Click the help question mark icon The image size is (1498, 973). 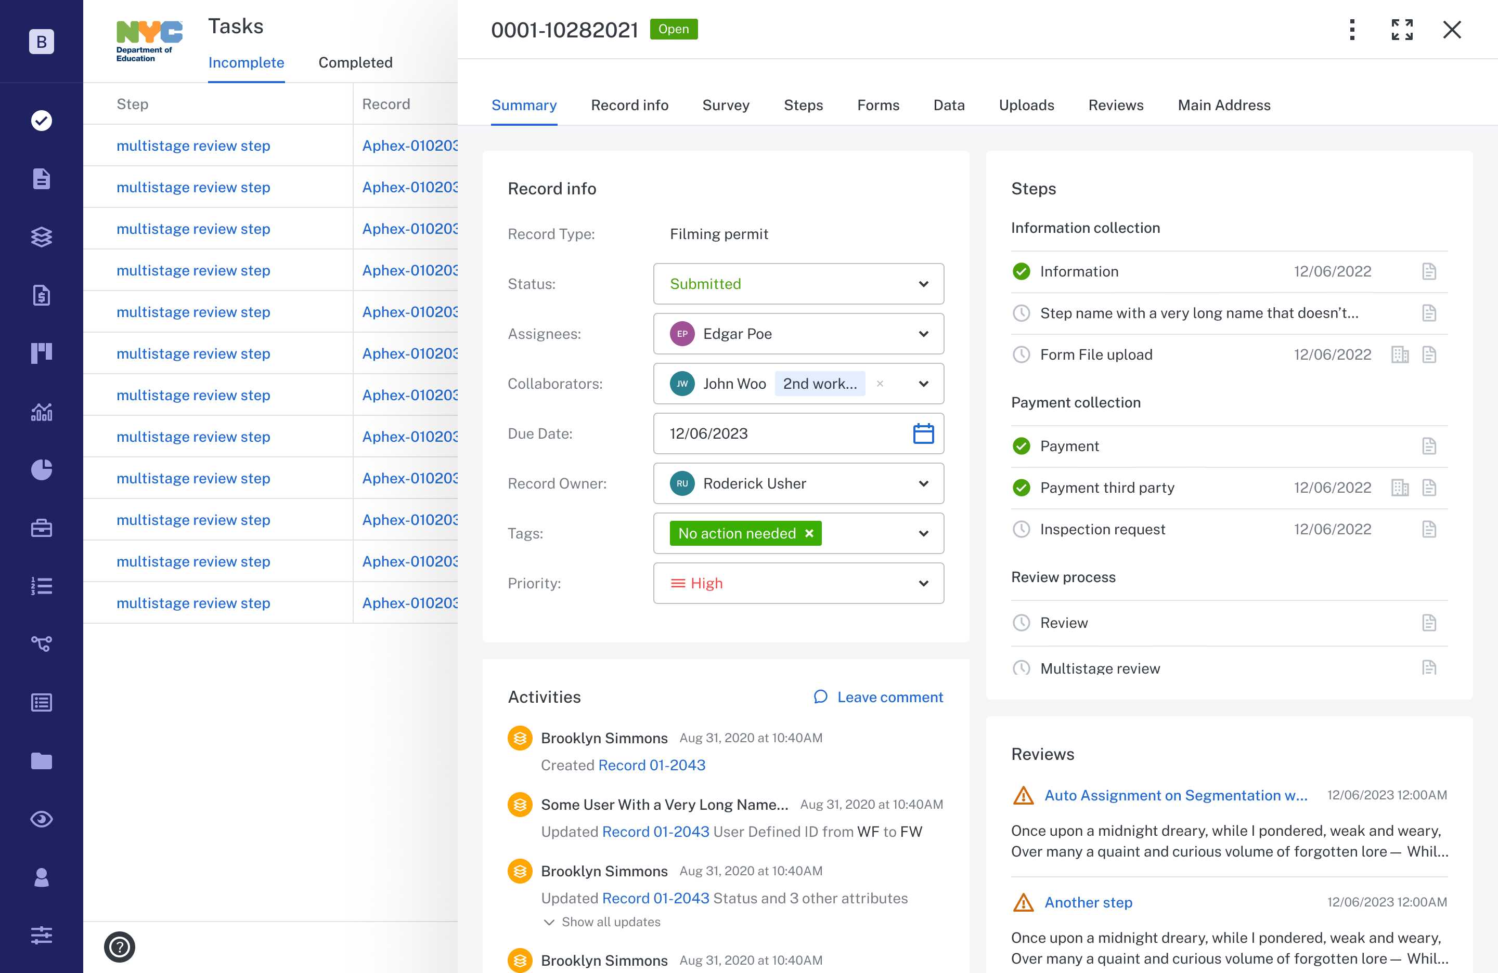click(120, 946)
